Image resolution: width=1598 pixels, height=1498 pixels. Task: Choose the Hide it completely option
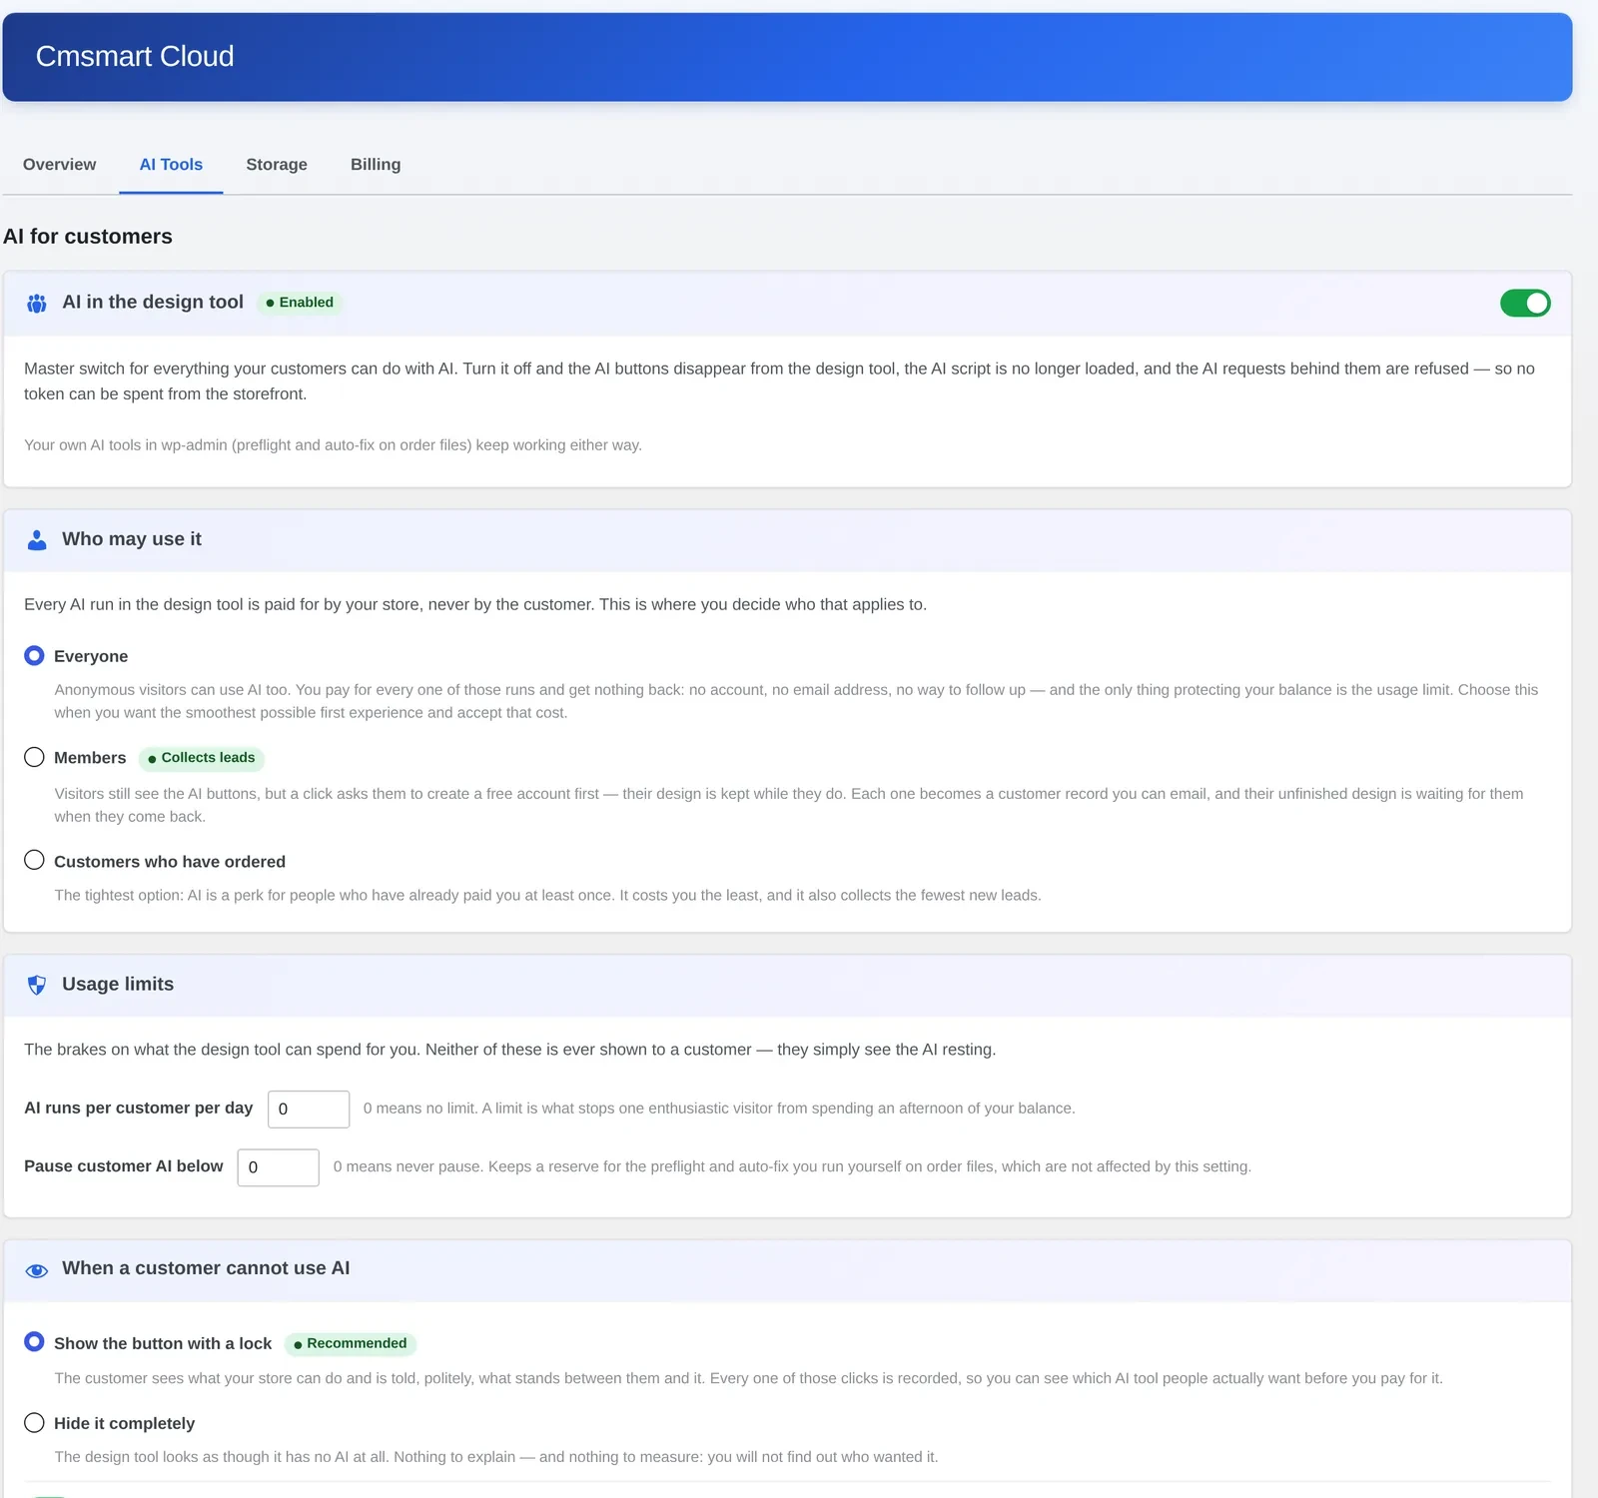pos(34,1422)
